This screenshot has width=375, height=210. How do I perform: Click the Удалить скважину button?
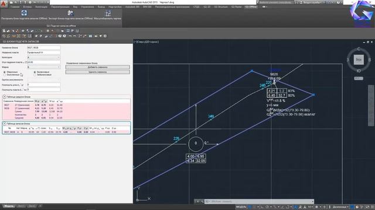(x=98, y=72)
